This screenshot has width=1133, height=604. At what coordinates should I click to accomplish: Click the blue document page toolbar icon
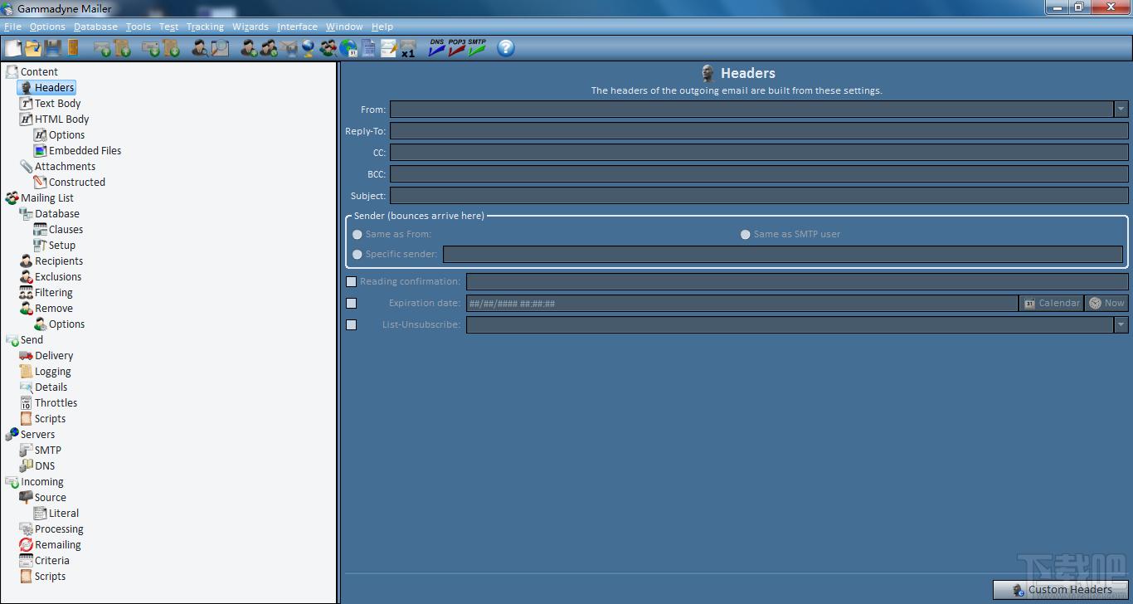coord(368,48)
